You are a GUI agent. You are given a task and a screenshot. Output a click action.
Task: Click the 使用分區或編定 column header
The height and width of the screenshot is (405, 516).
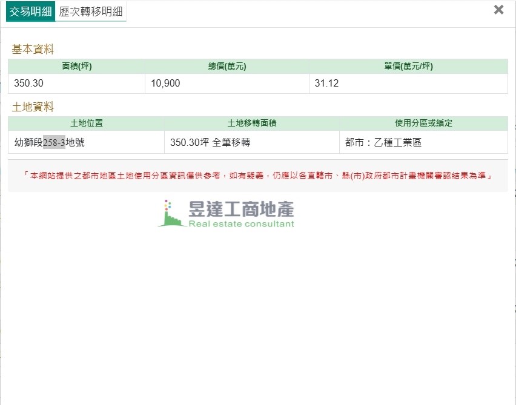click(423, 123)
